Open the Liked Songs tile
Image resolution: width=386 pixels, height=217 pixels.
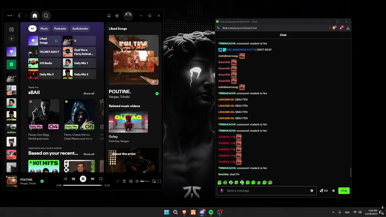click(45, 41)
